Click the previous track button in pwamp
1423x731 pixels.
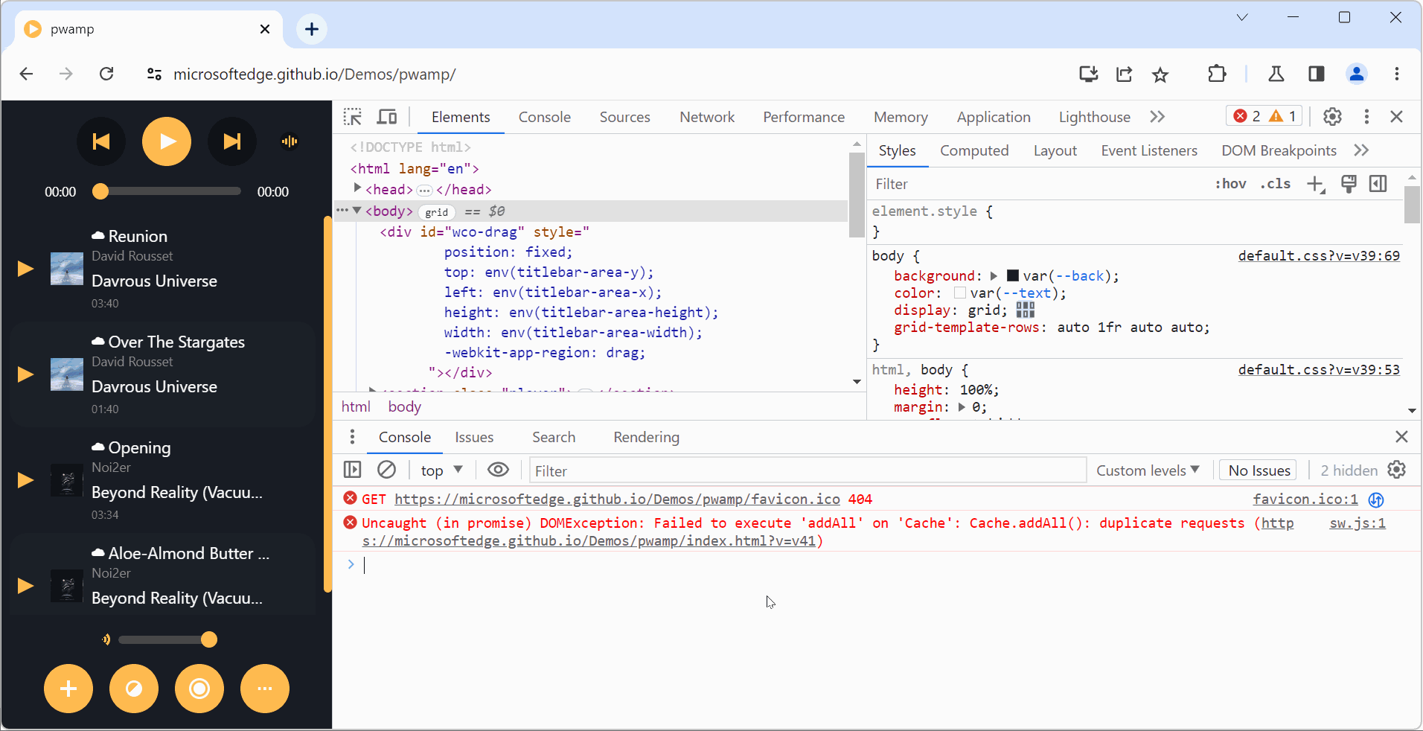[101, 141]
